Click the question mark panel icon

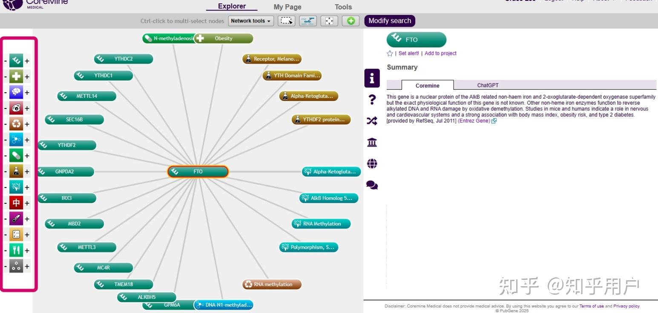click(x=372, y=100)
